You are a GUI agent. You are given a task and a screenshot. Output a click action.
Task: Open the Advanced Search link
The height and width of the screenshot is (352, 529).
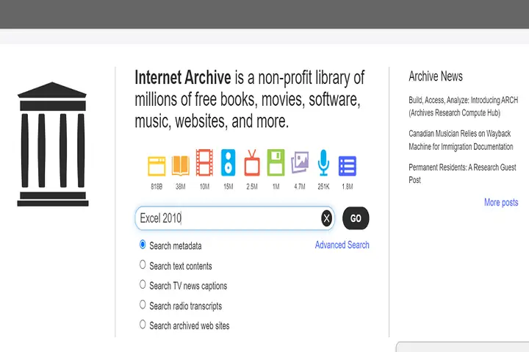point(342,245)
